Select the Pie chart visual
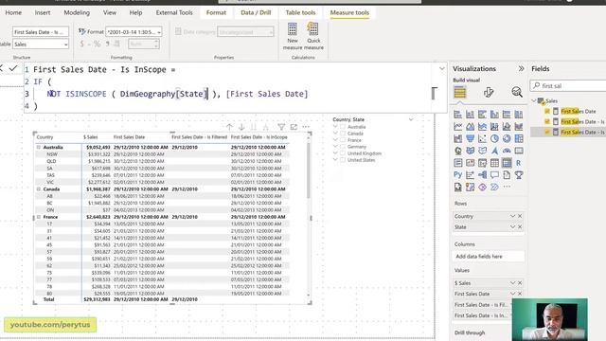This screenshot has width=606, height=341. click(x=494, y=139)
